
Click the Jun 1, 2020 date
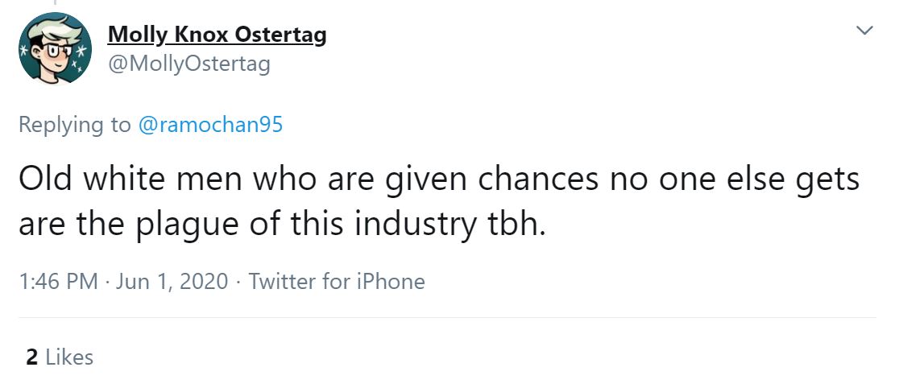pos(172,281)
